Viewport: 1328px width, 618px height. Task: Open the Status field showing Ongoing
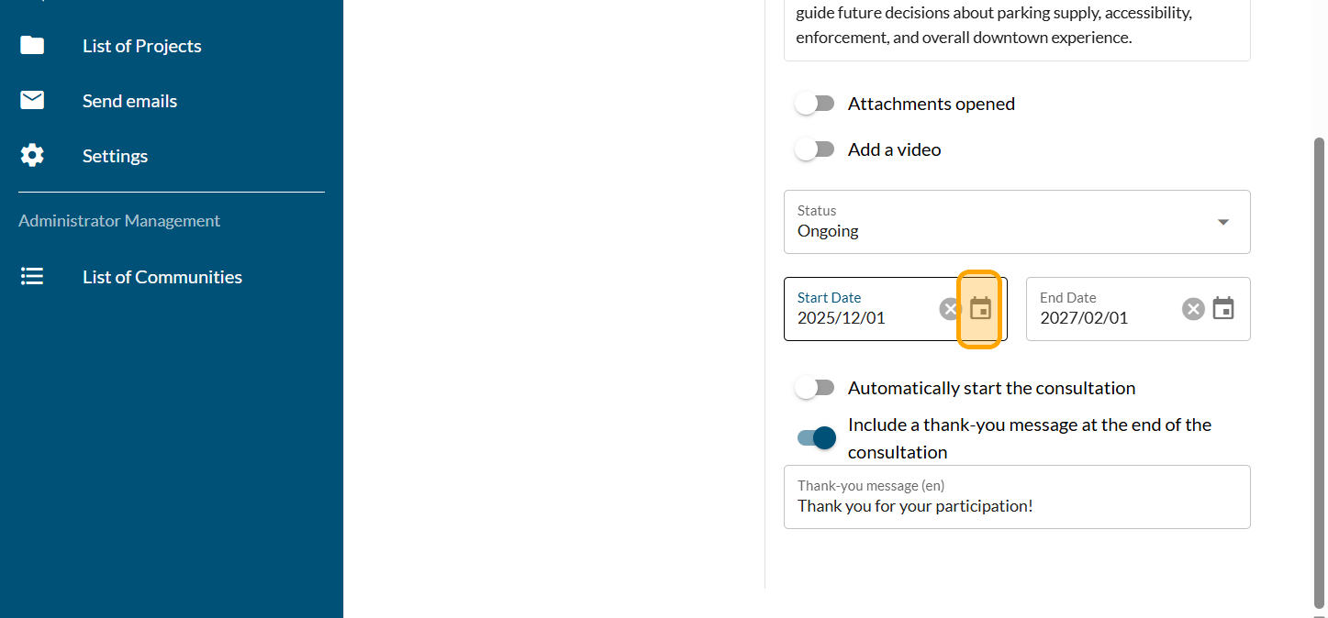1000,222
